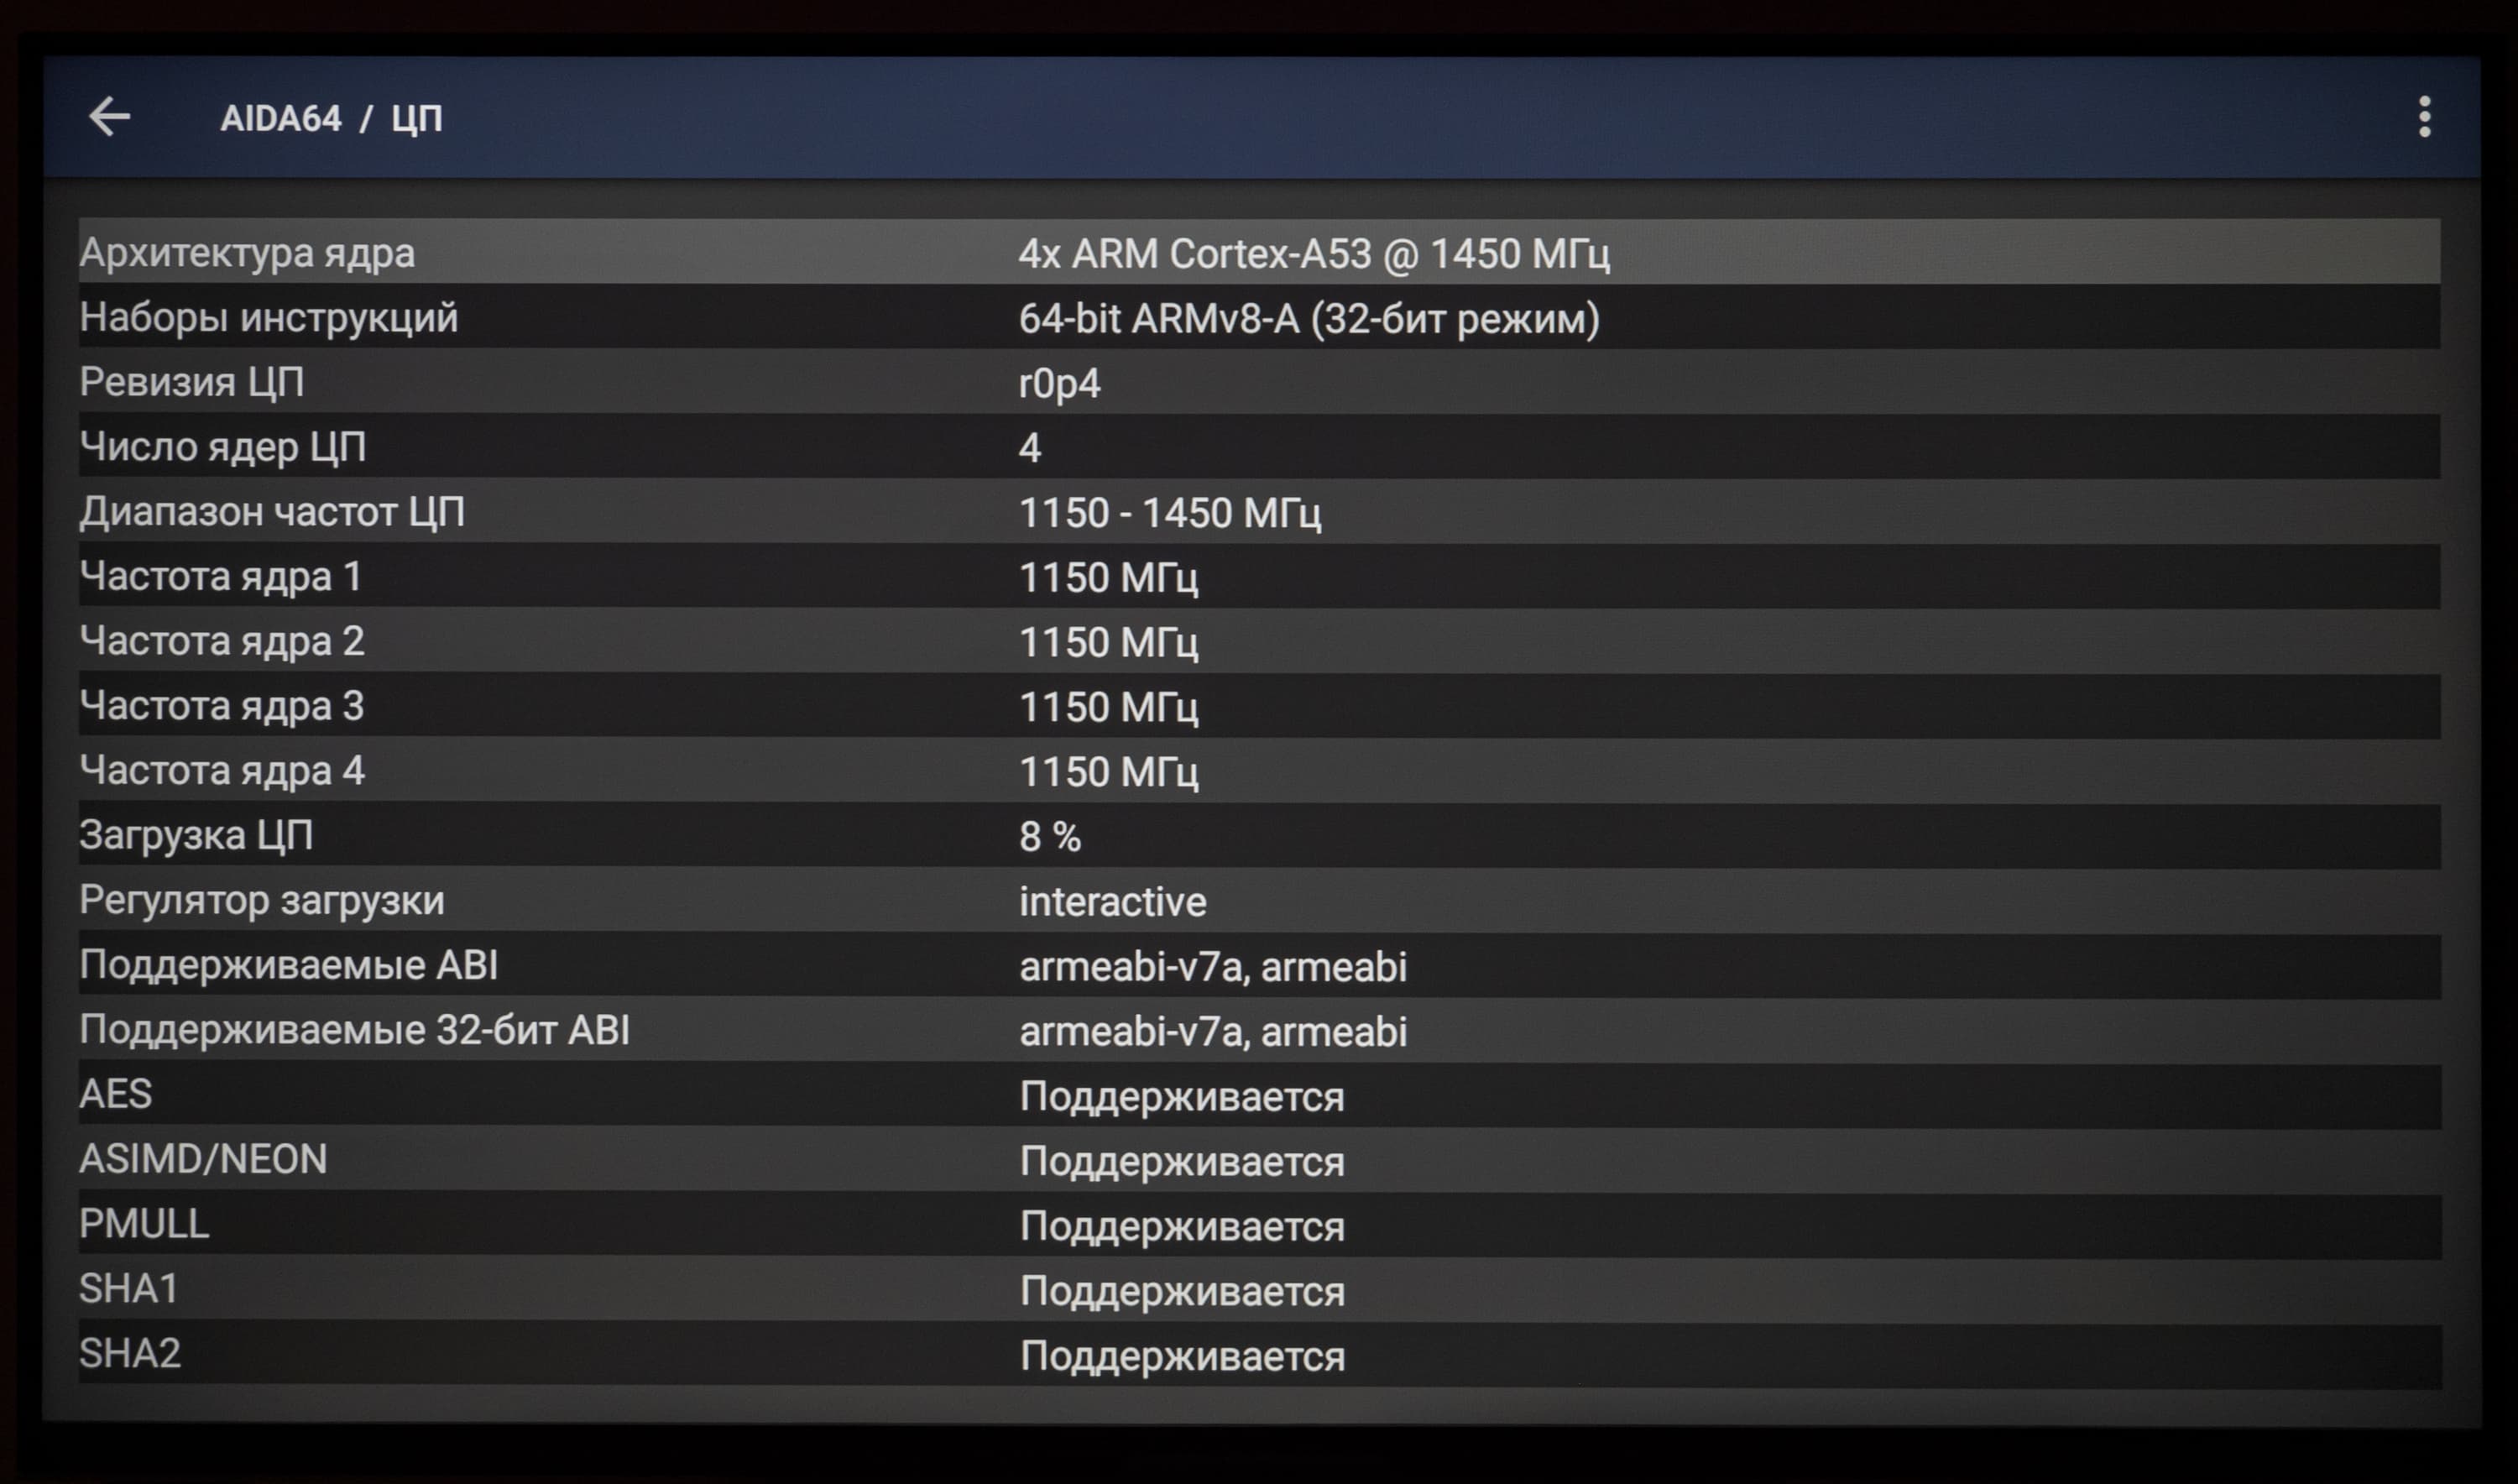This screenshot has width=2518, height=1484.
Task: Click the Частота ядра 4 row
Action: pos(1258,771)
